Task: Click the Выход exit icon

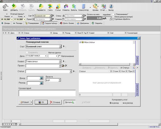Action: (111, 7)
